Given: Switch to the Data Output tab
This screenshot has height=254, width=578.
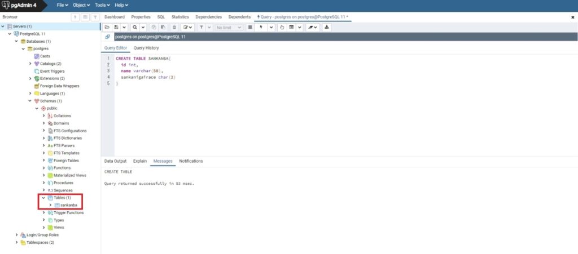Looking at the screenshot, I should 115,161.
